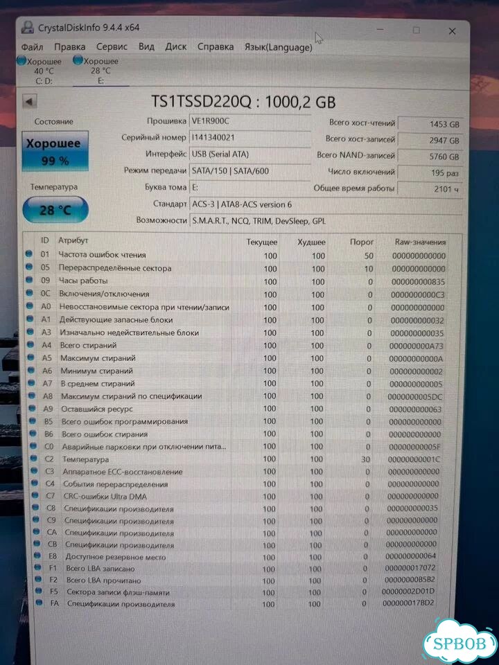Click the Порог column header
Screen dimensions: 499x665
point(362,242)
